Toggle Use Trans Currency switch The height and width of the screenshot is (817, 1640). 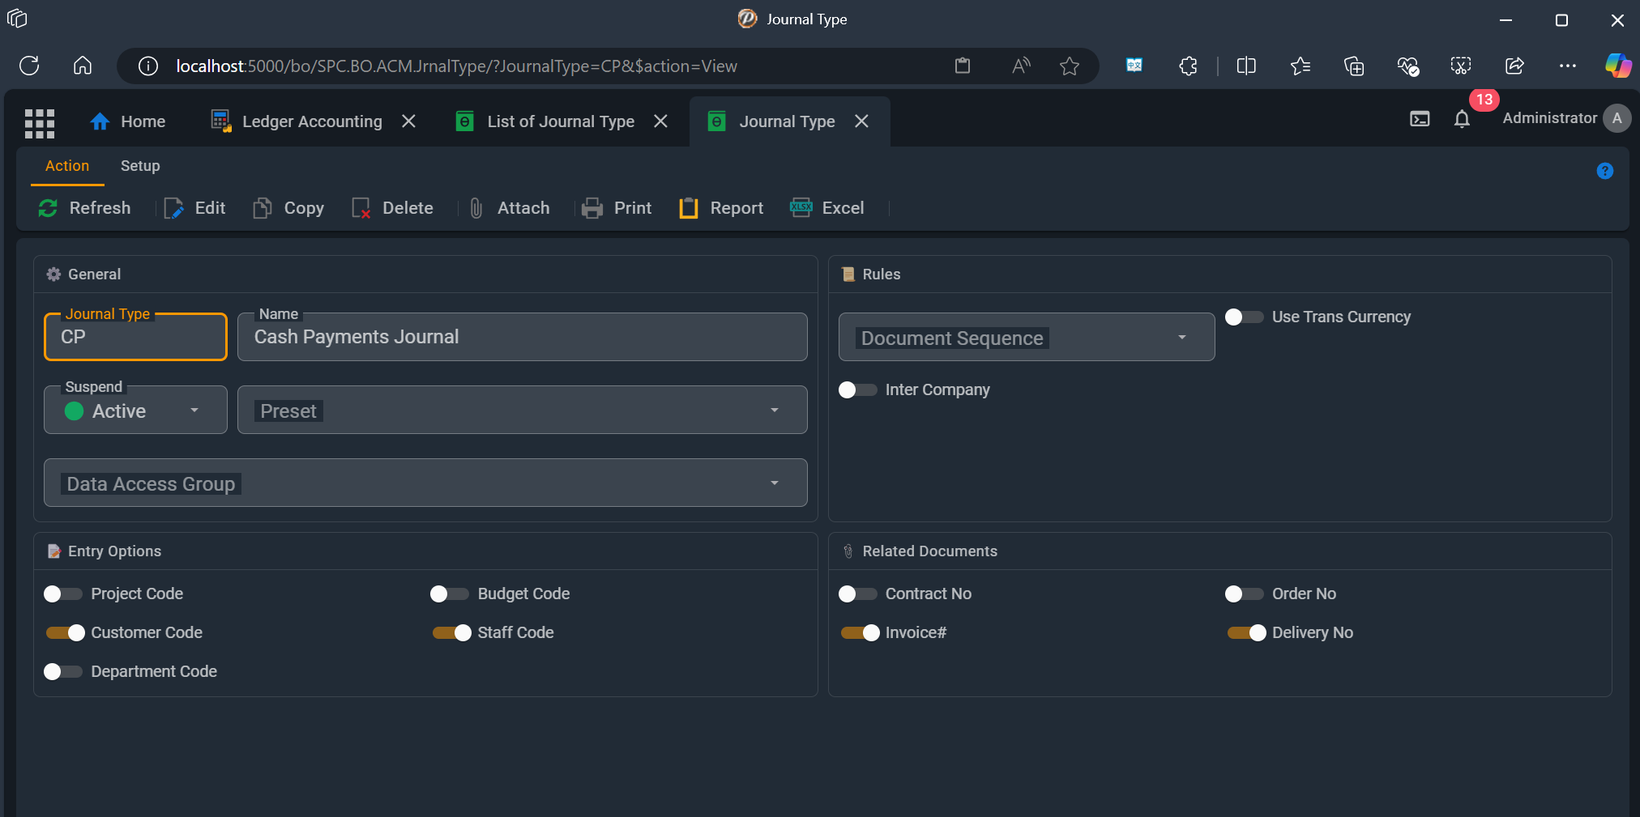(x=1244, y=317)
